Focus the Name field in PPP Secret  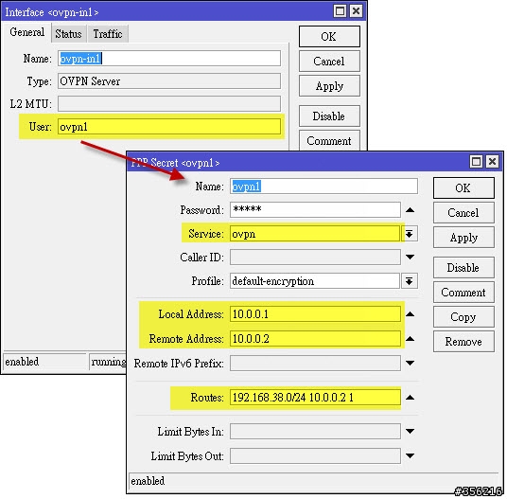pyautogui.click(x=323, y=187)
